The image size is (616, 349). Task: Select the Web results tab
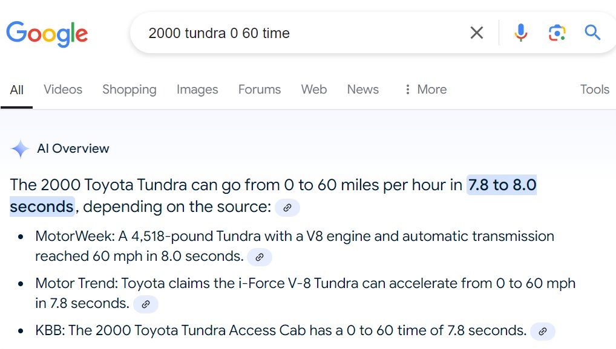click(x=314, y=89)
